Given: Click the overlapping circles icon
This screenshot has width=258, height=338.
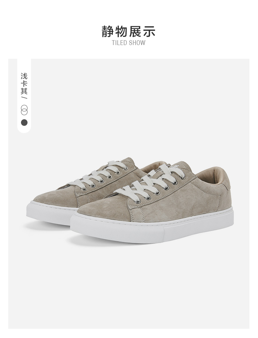Looking at the screenshot, I should 24,110.
